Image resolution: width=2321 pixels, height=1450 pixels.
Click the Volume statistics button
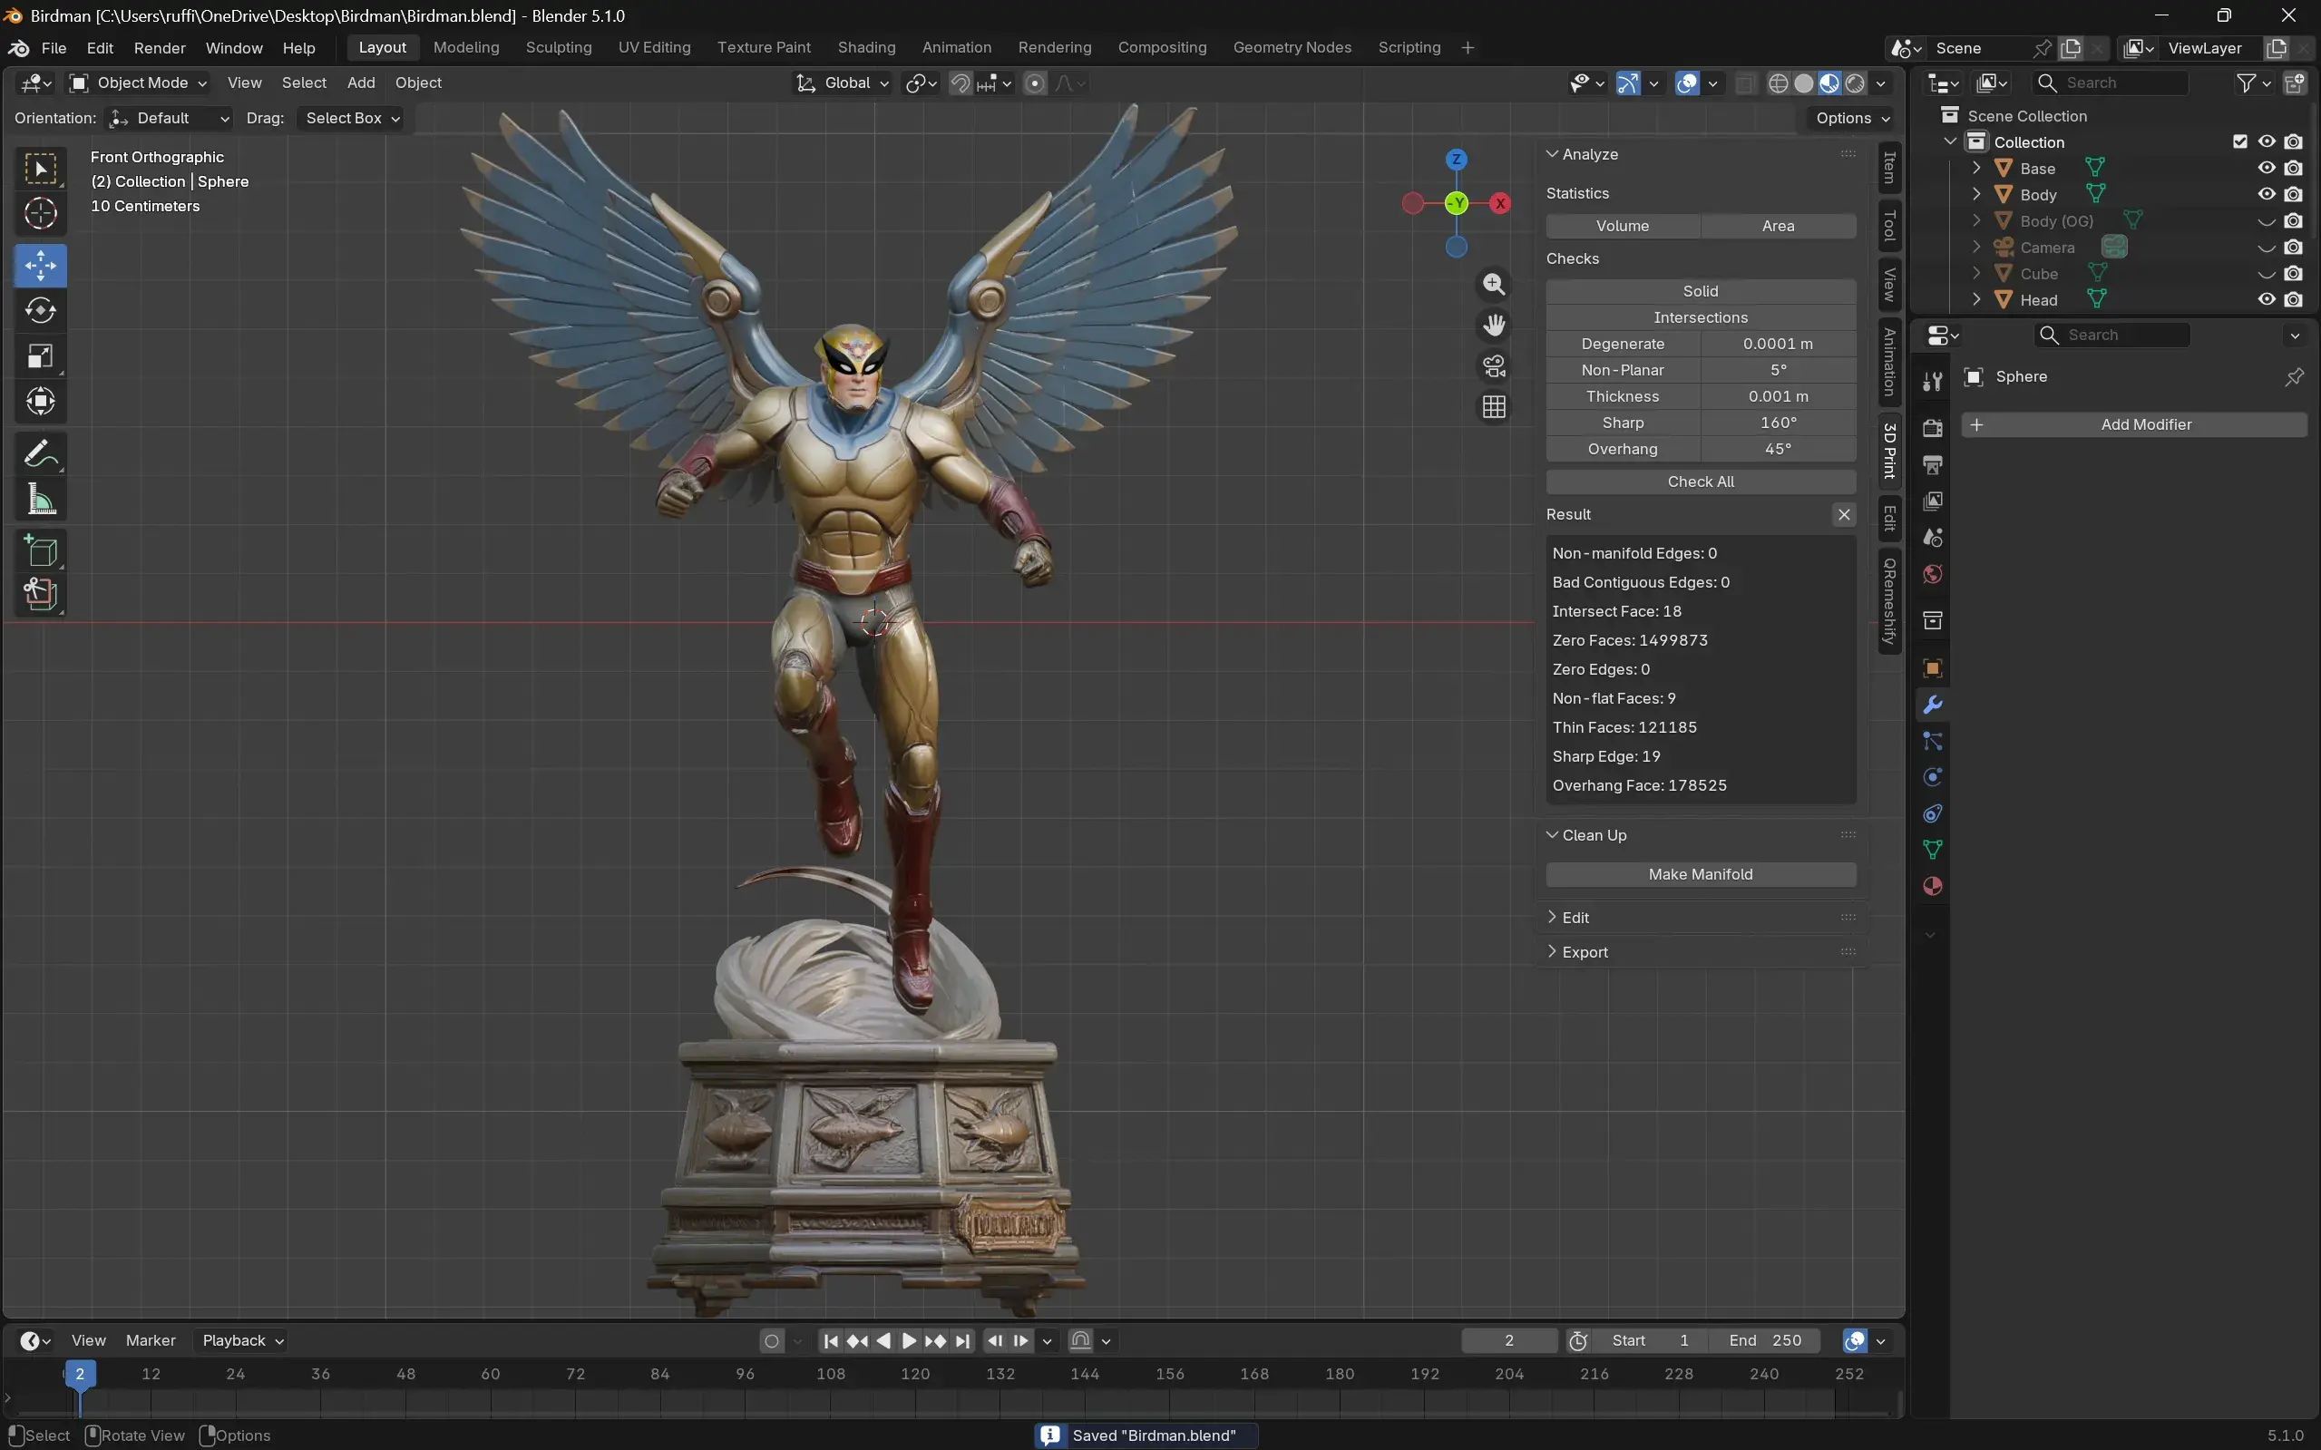click(1623, 227)
